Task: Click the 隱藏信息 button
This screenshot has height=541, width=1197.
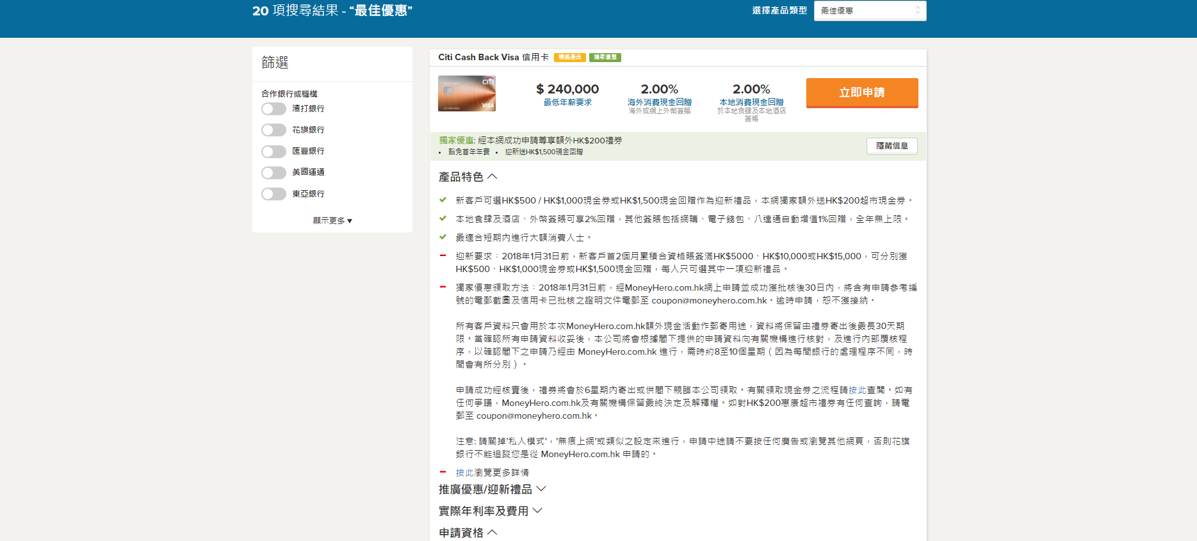Action: pos(892,146)
